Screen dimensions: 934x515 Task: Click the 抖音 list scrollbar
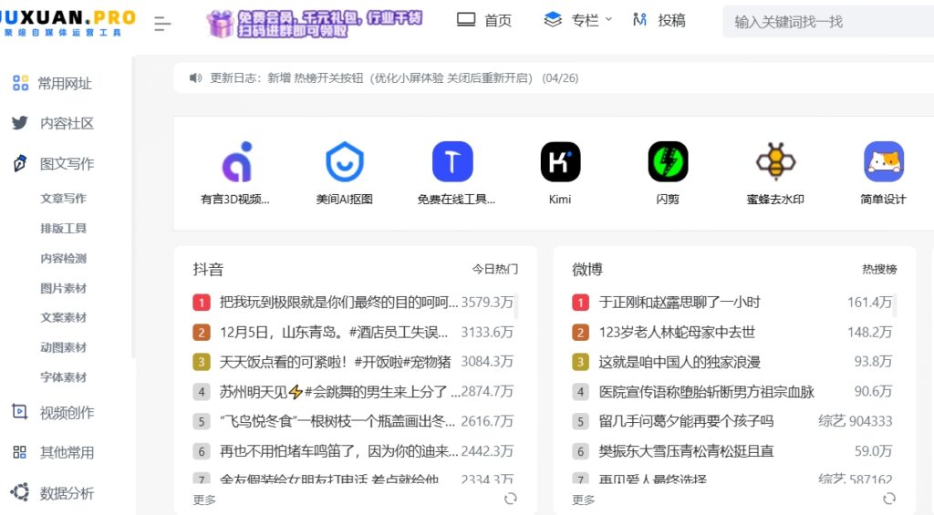pos(516,305)
